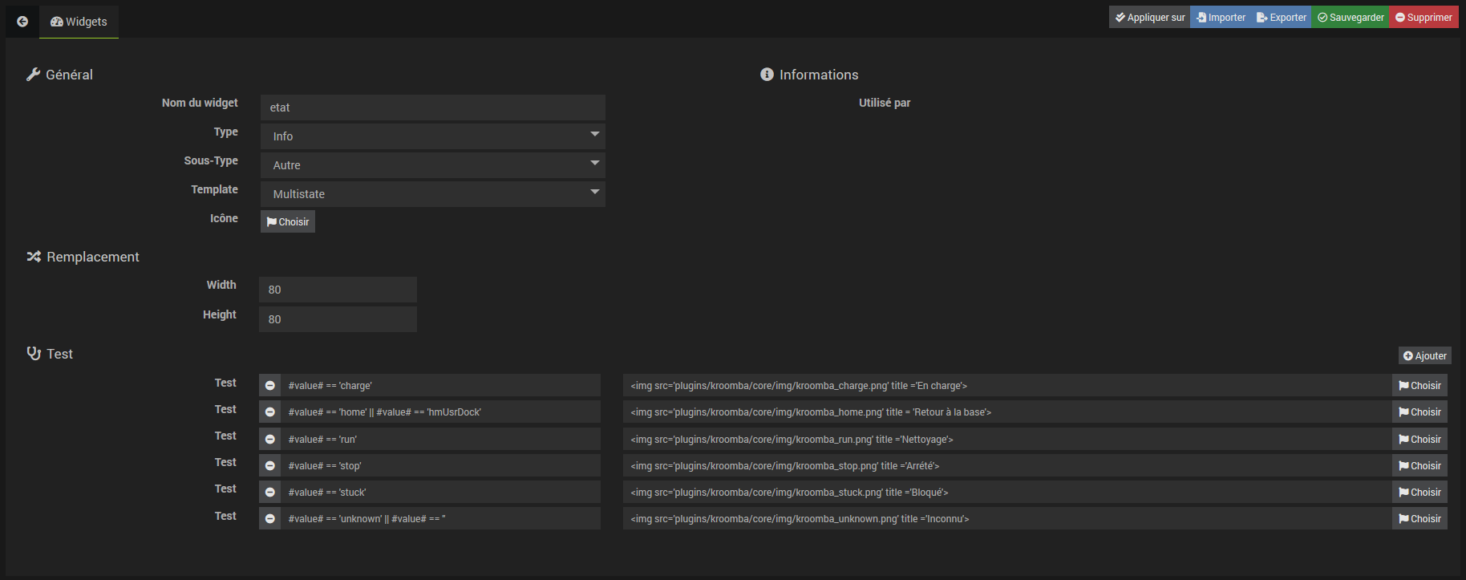Edit the kroomba_unknown.png result field
Screen dimensions: 1466x580
point(1007,519)
